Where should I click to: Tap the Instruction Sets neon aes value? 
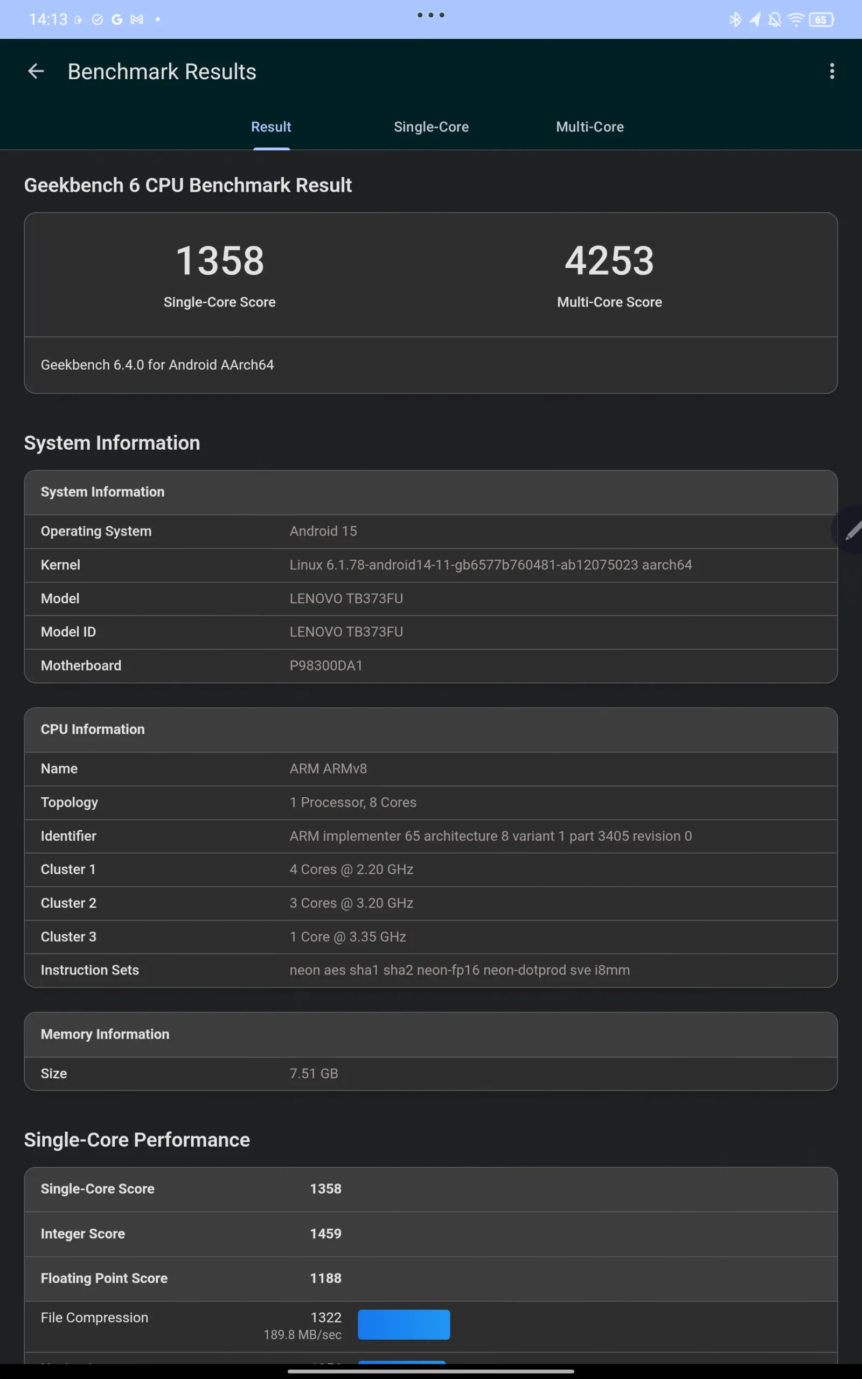click(460, 970)
